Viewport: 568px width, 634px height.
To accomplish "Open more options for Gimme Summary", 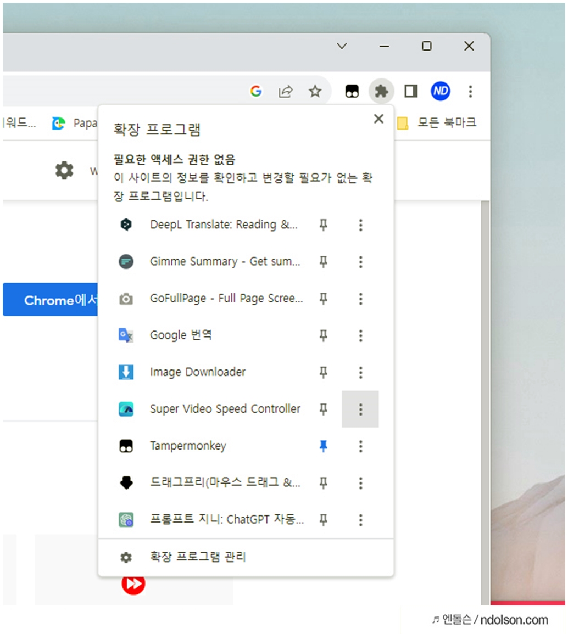I will (x=360, y=262).
